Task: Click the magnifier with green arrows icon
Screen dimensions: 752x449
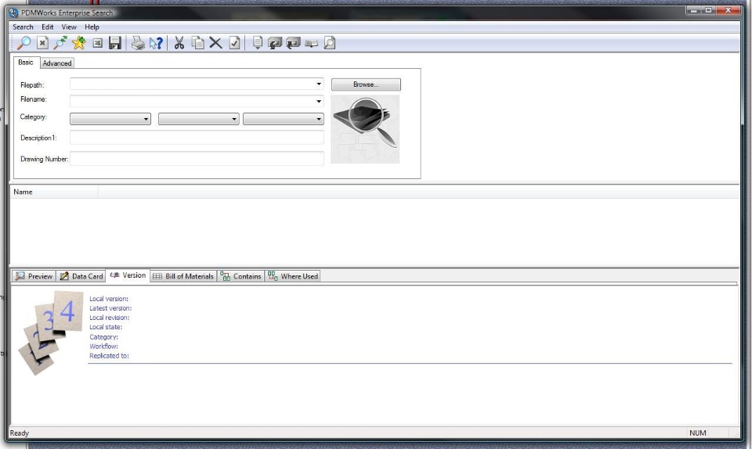Action: click(60, 43)
